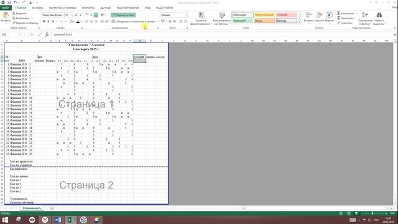Apply Хороший cell style
This screenshot has width=398, height=224.
click(243, 21)
